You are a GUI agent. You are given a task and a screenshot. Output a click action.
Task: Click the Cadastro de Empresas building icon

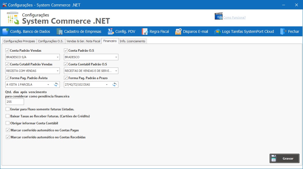60,31
